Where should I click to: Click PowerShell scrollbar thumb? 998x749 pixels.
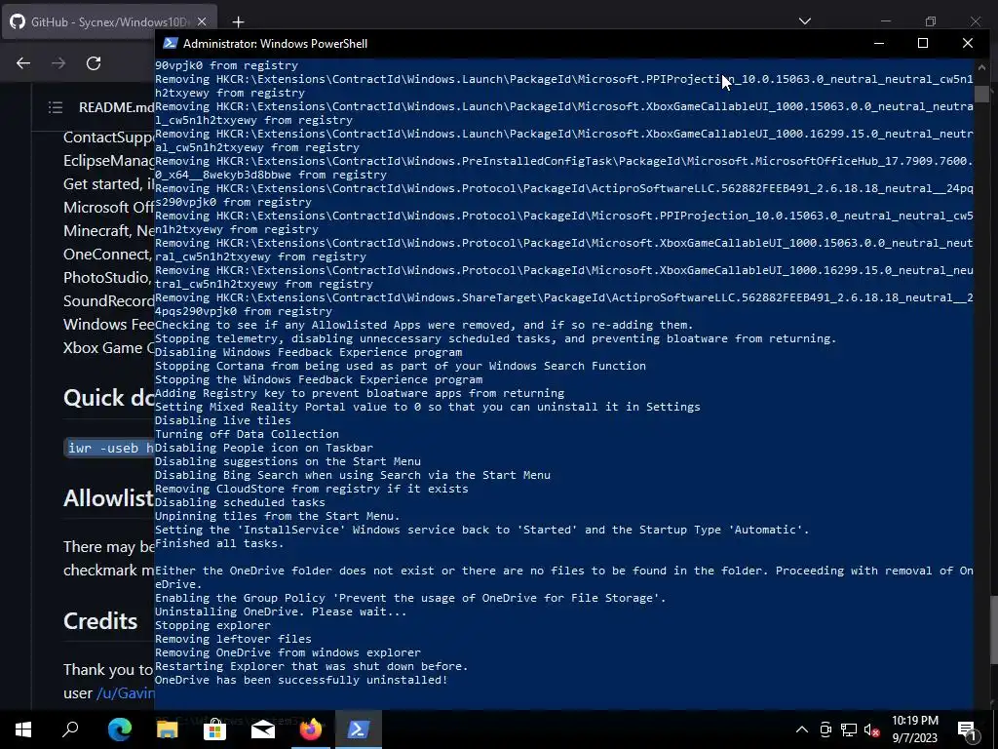click(981, 94)
